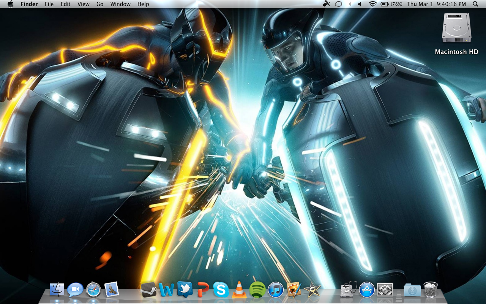Open the Apple menu
This screenshot has height=304, width=486.
click(x=10, y=4)
